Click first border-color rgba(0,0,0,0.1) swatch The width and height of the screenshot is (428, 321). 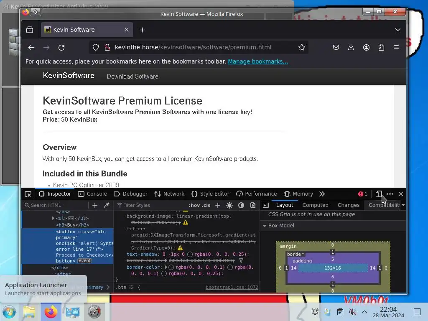[171, 267]
